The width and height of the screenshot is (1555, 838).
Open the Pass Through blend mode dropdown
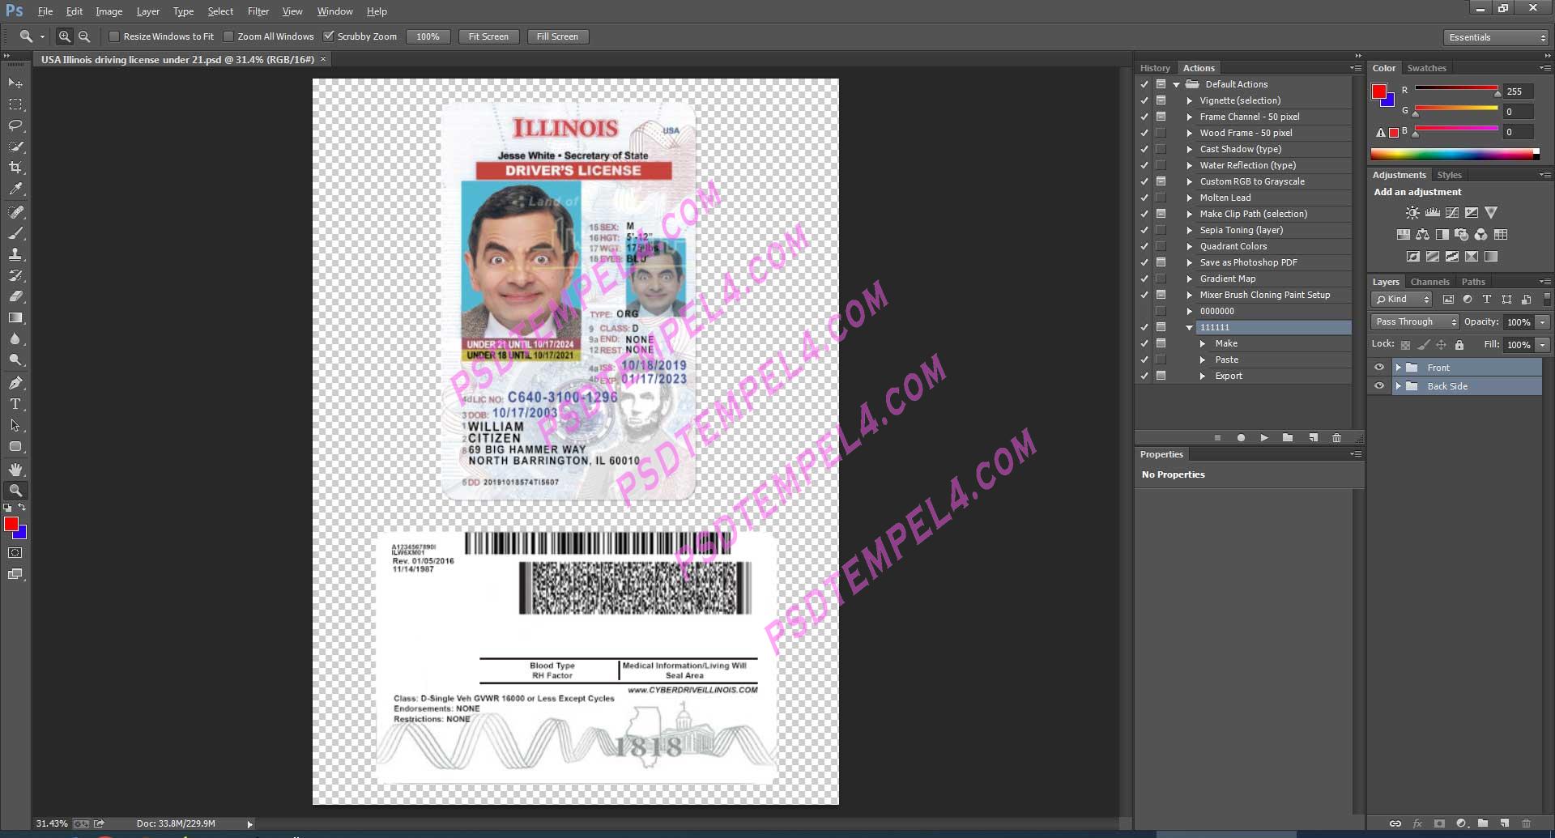click(1414, 321)
